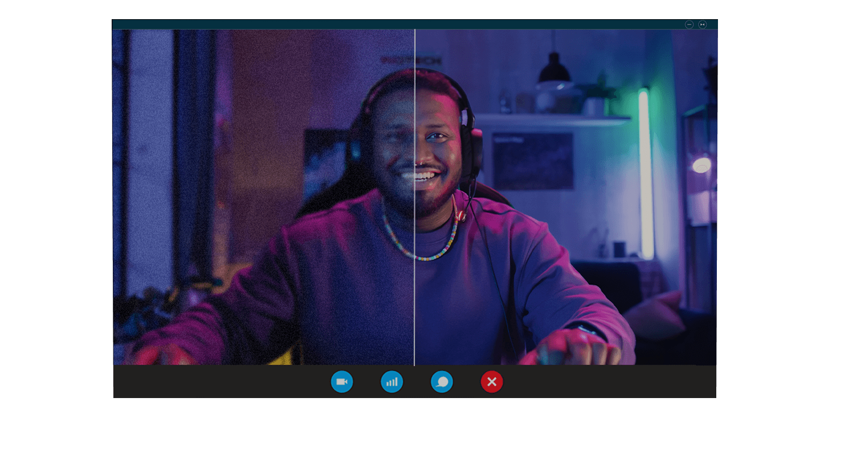The height and width of the screenshot is (455, 846).
Task: Click the caller's video thumbnail
Action: click(415, 197)
